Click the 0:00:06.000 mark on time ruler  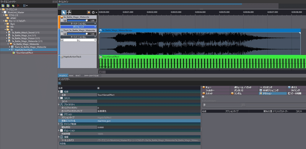(248, 12)
